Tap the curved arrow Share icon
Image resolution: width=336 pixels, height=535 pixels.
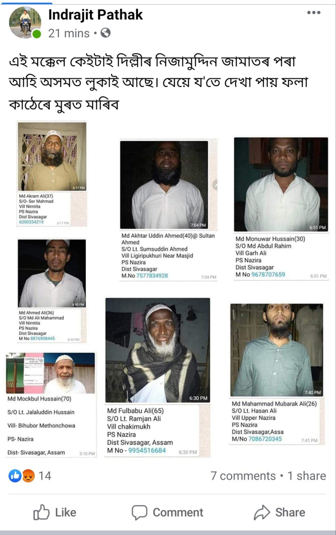point(262,512)
